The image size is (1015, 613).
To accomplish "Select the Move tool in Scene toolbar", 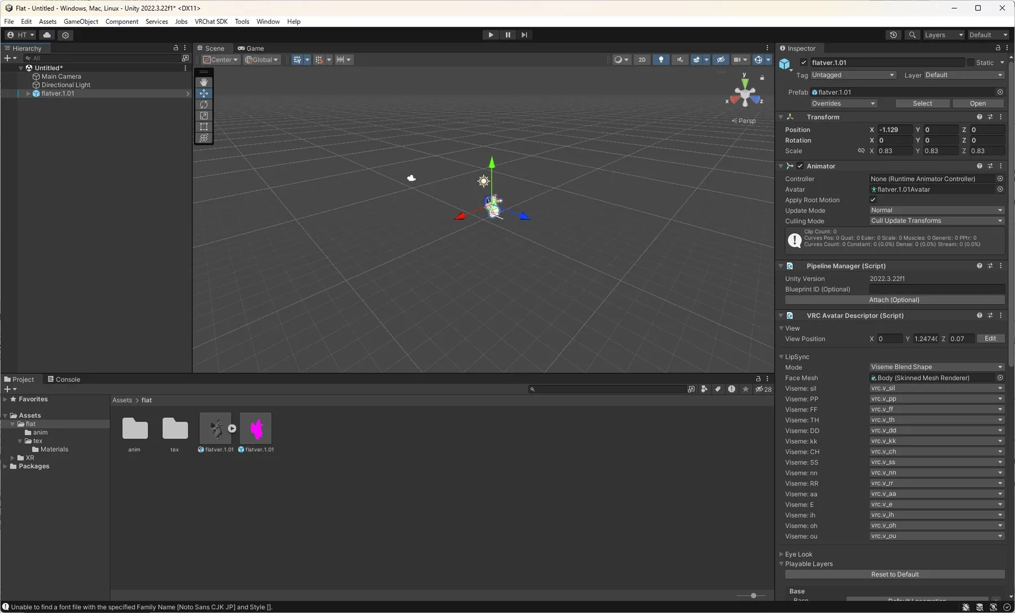I will click(x=204, y=94).
